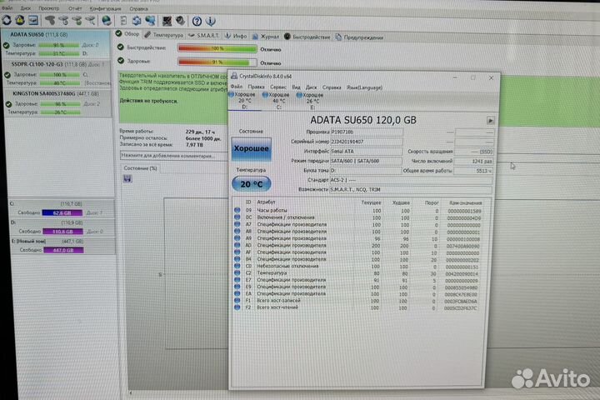This screenshot has height=400, width=600.
Task: Click the Здоровье 91 % bar in overview
Action: [217, 62]
